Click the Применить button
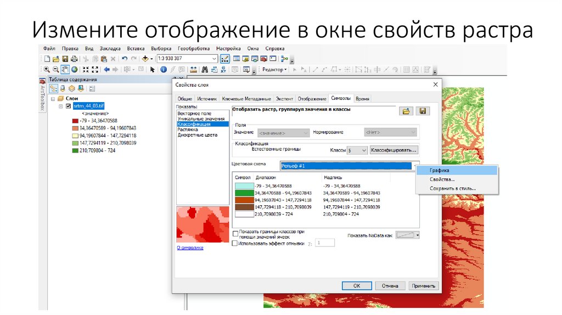 (x=423, y=286)
